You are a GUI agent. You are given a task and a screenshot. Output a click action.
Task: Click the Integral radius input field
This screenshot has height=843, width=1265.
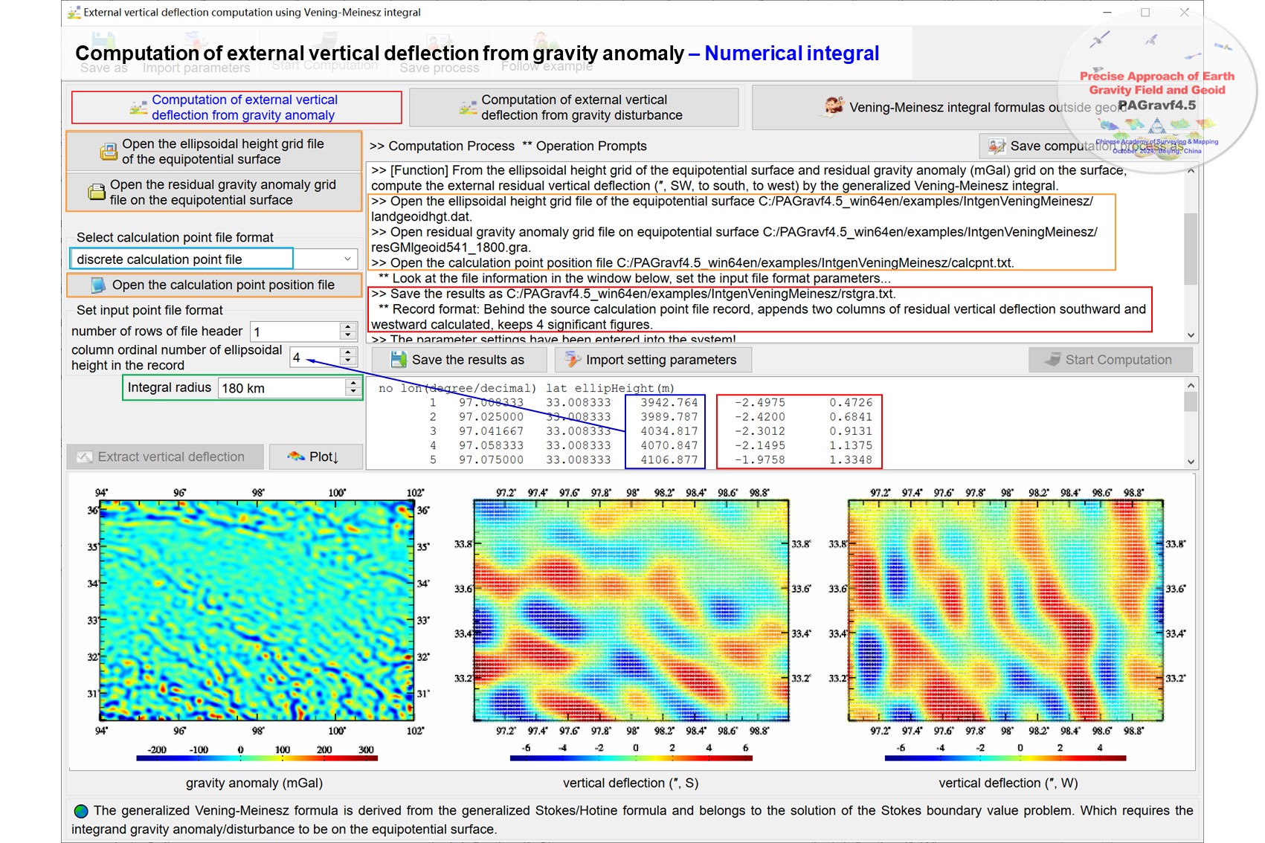click(x=281, y=388)
